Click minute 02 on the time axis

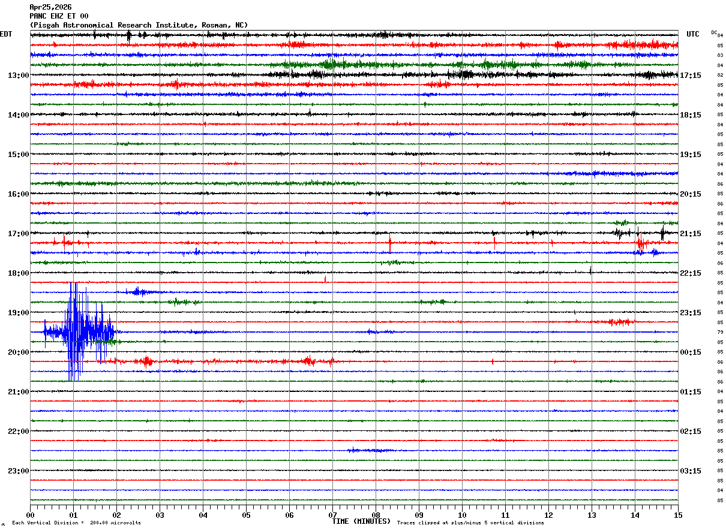[116, 515]
